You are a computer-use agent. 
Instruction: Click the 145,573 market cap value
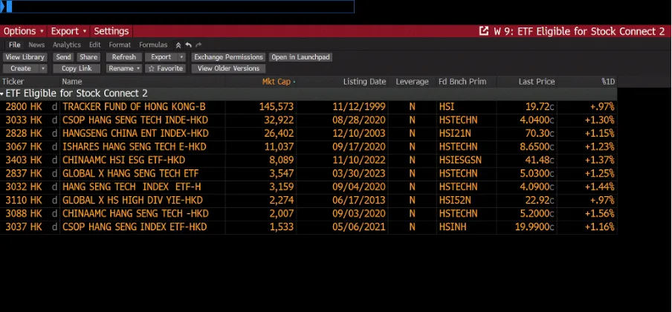(277, 107)
